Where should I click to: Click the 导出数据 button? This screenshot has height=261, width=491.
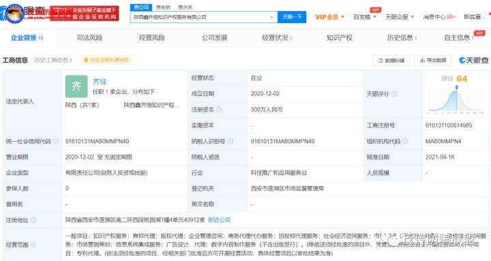pos(433,60)
